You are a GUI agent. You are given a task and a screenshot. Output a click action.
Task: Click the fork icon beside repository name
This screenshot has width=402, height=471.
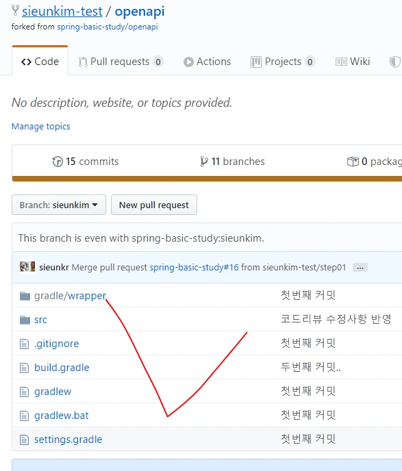point(15,10)
